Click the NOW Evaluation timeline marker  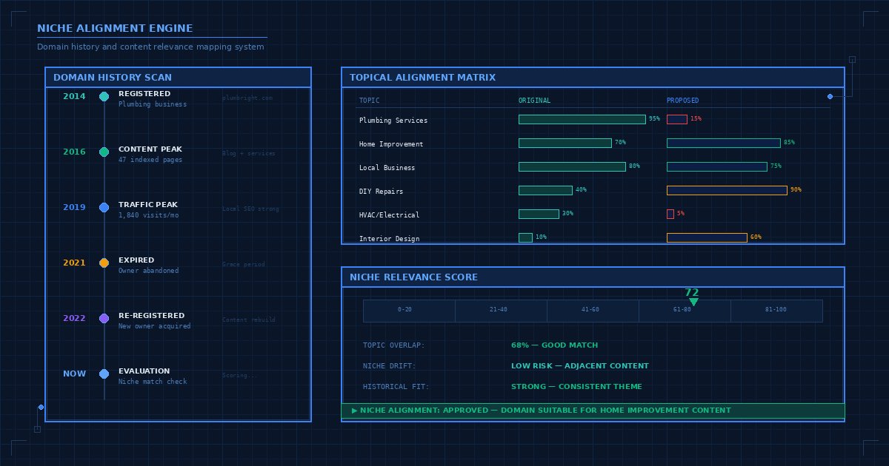coord(104,374)
